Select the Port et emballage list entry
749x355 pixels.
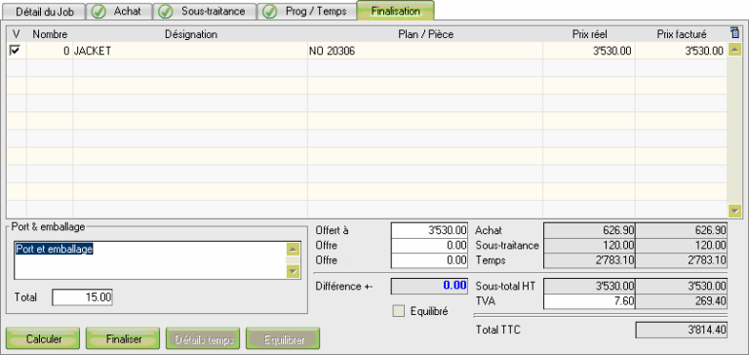(x=54, y=249)
